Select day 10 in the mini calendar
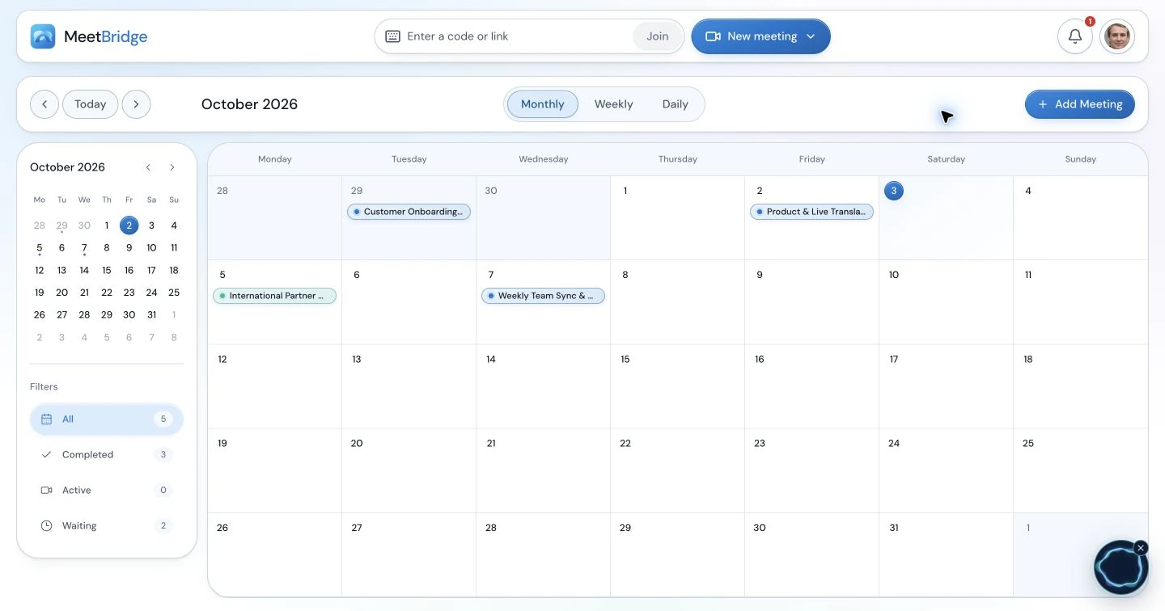The height and width of the screenshot is (611, 1165). 151,248
